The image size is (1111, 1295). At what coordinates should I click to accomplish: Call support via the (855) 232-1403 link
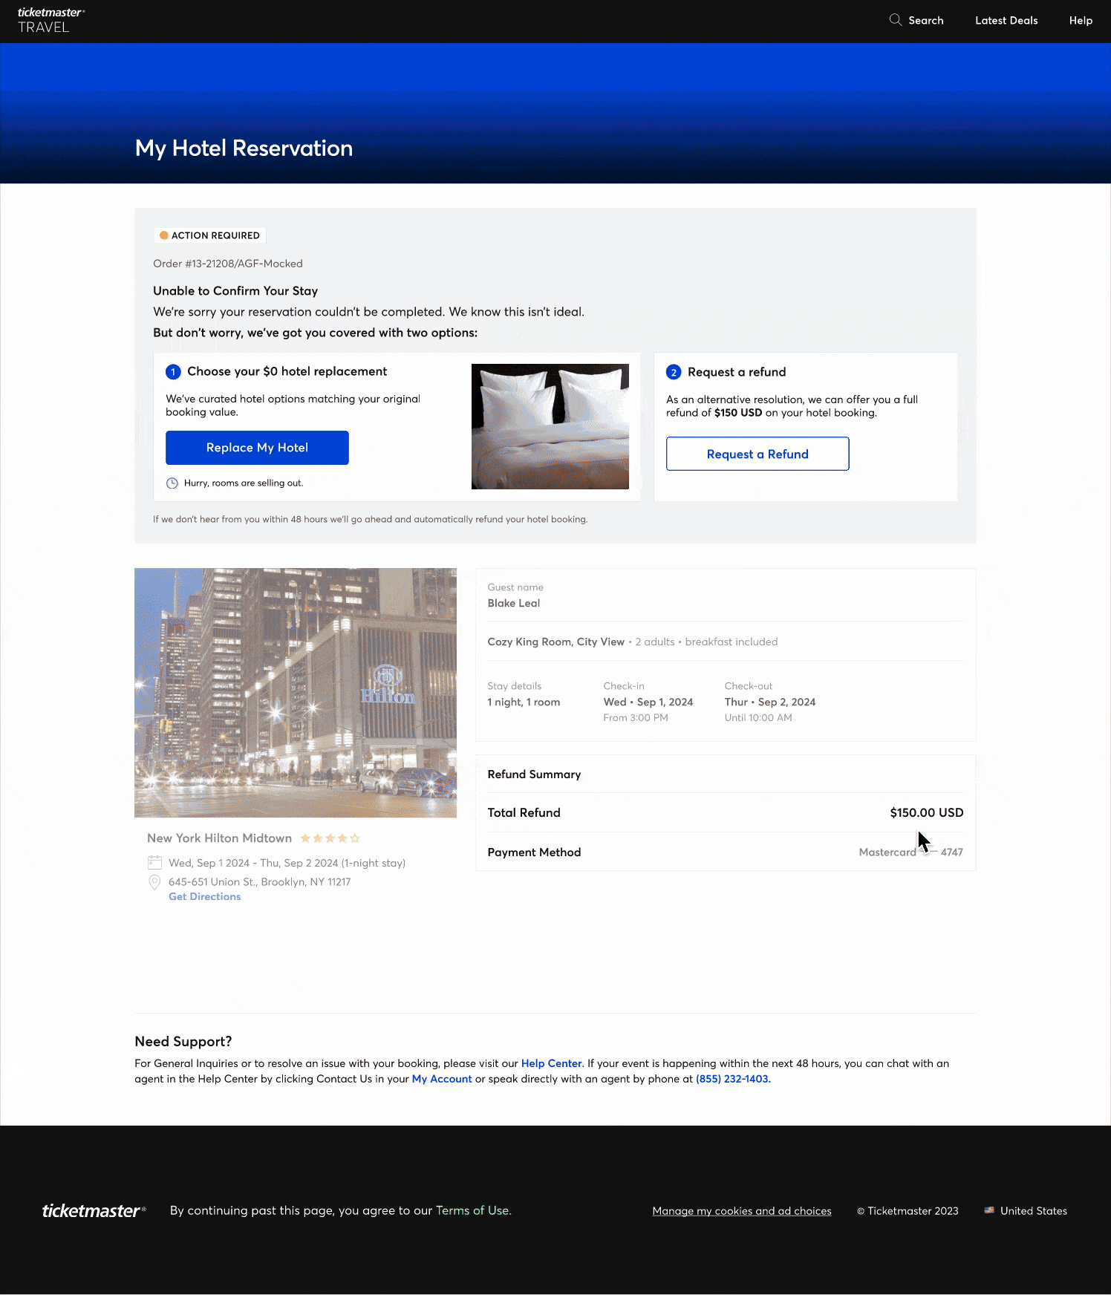click(x=733, y=1079)
